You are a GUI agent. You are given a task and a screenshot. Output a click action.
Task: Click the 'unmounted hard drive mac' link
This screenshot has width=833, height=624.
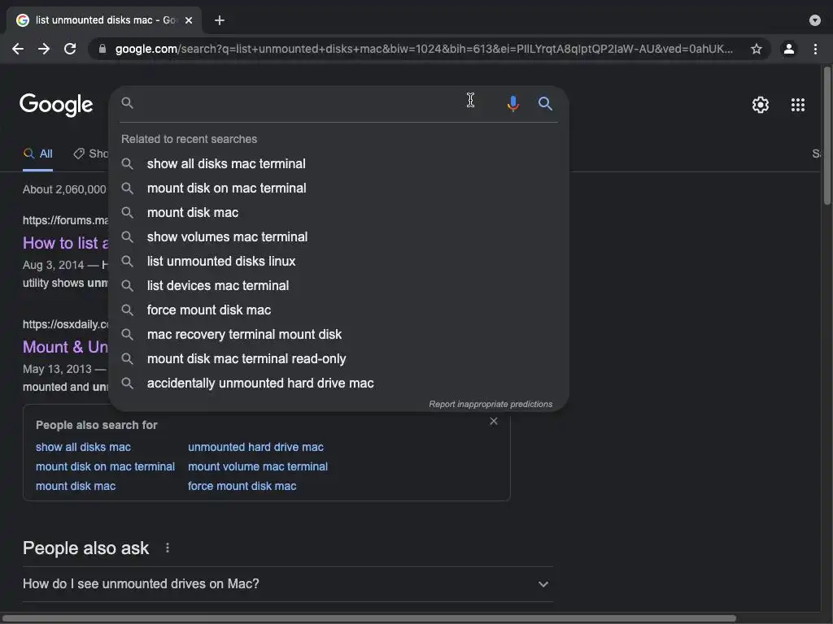point(255,447)
